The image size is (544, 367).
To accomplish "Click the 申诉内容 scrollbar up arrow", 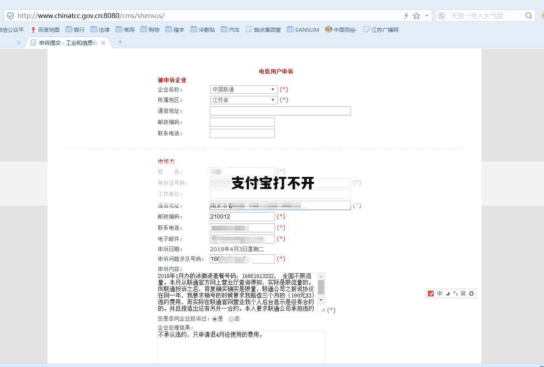I will 321,276.
